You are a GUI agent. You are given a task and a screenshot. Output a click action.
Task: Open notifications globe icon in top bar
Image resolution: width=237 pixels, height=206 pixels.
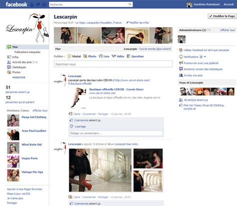tap(43, 4)
